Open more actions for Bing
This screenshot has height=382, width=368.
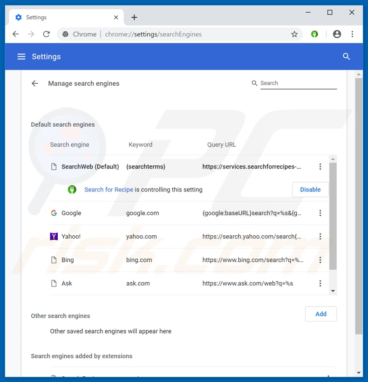pyautogui.click(x=320, y=260)
